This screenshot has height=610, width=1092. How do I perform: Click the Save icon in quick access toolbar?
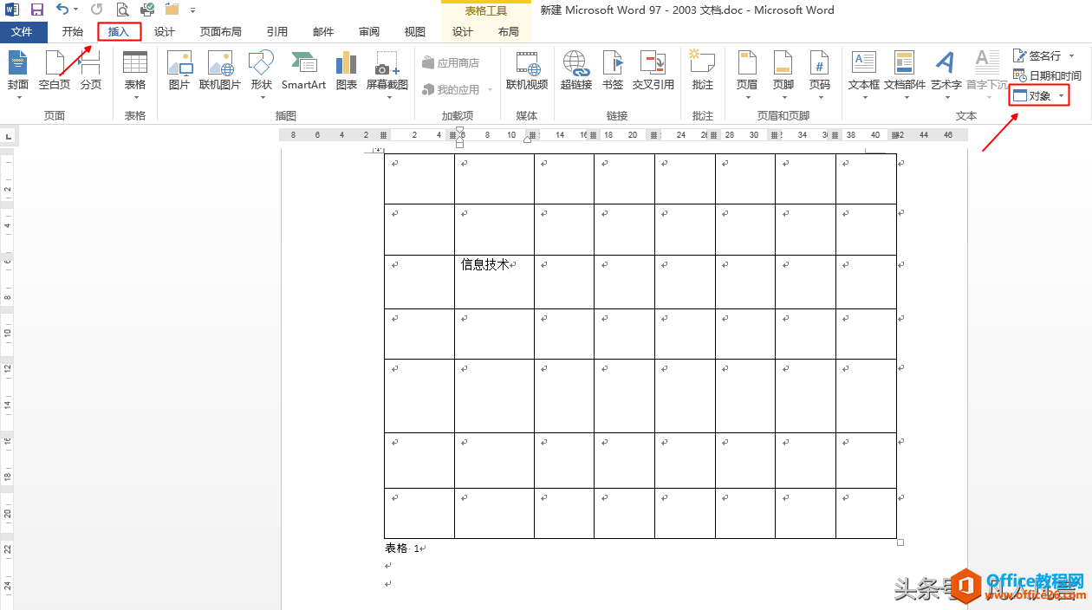click(36, 10)
